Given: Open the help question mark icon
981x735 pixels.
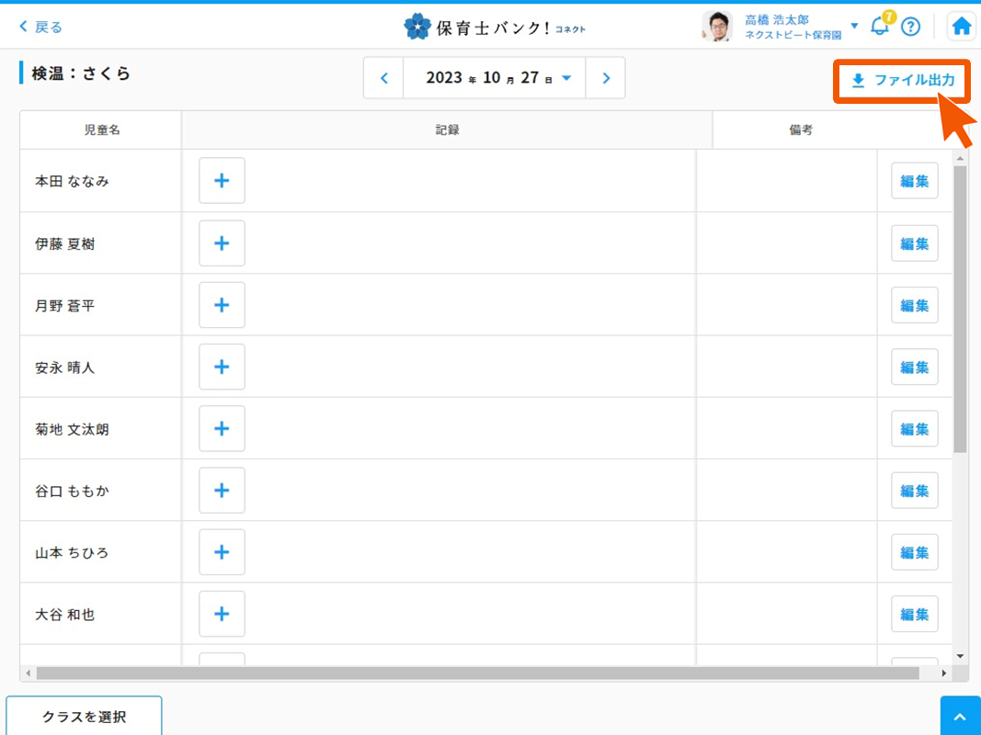Looking at the screenshot, I should [910, 27].
